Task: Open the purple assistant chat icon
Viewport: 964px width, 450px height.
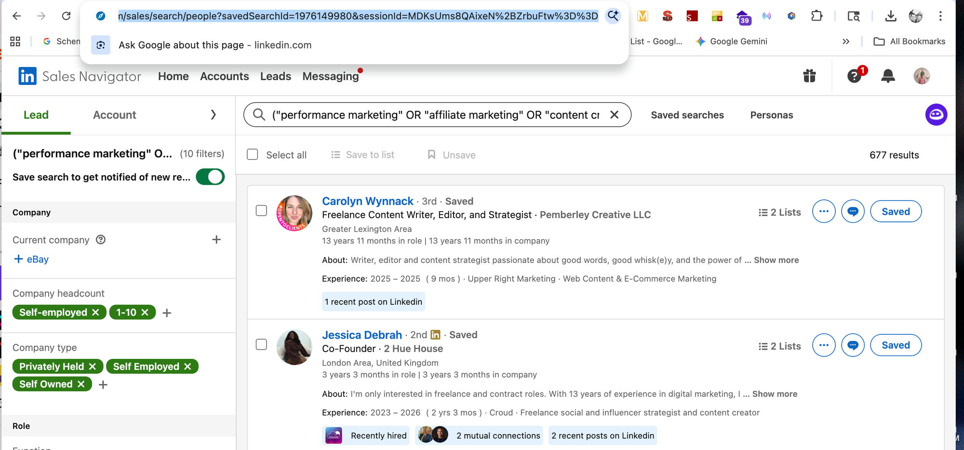Action: tap(936, 115)
